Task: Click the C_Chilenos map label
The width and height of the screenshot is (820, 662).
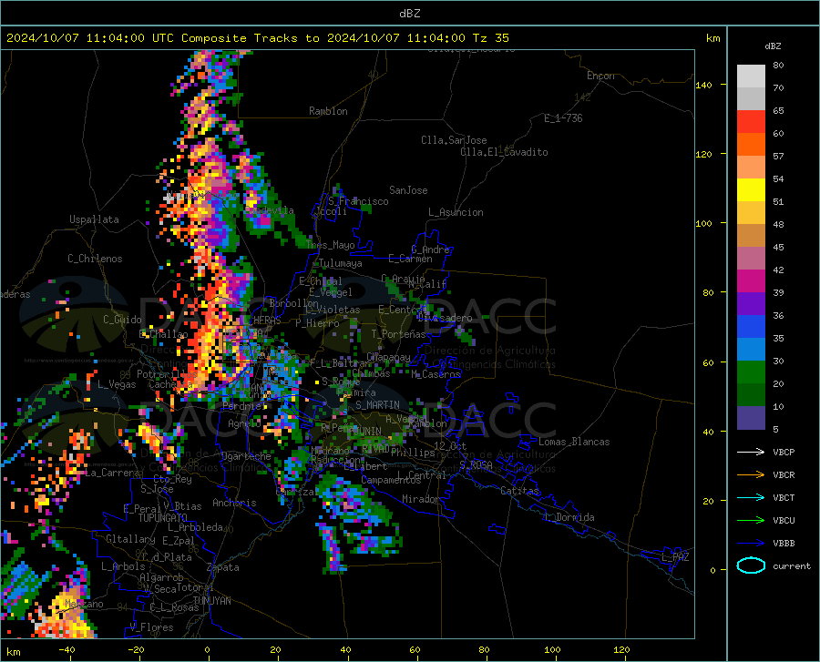Action: pyautogui.click(x=95, y=259)
